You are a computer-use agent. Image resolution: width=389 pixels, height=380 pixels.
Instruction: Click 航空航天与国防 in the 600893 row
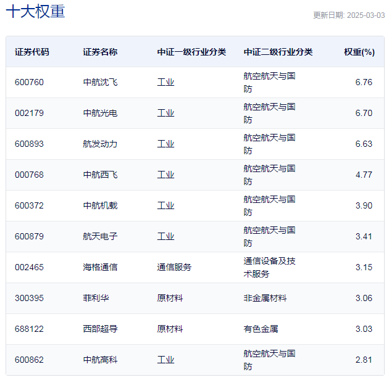pyautogui.click(x=269, y=144)
